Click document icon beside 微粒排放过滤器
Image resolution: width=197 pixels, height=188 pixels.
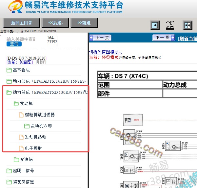pos(21,115)
